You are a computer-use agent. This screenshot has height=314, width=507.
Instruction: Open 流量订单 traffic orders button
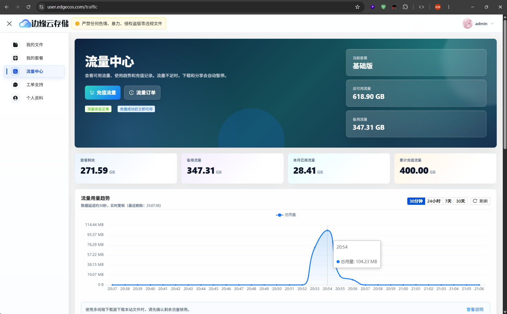click(142, 93)
